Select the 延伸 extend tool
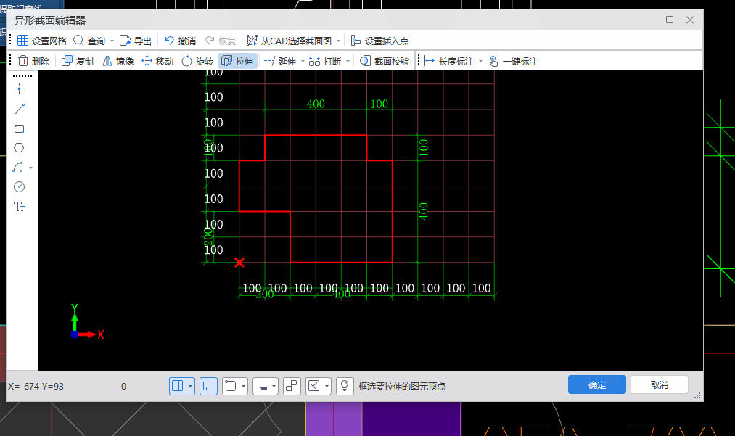 280,61
